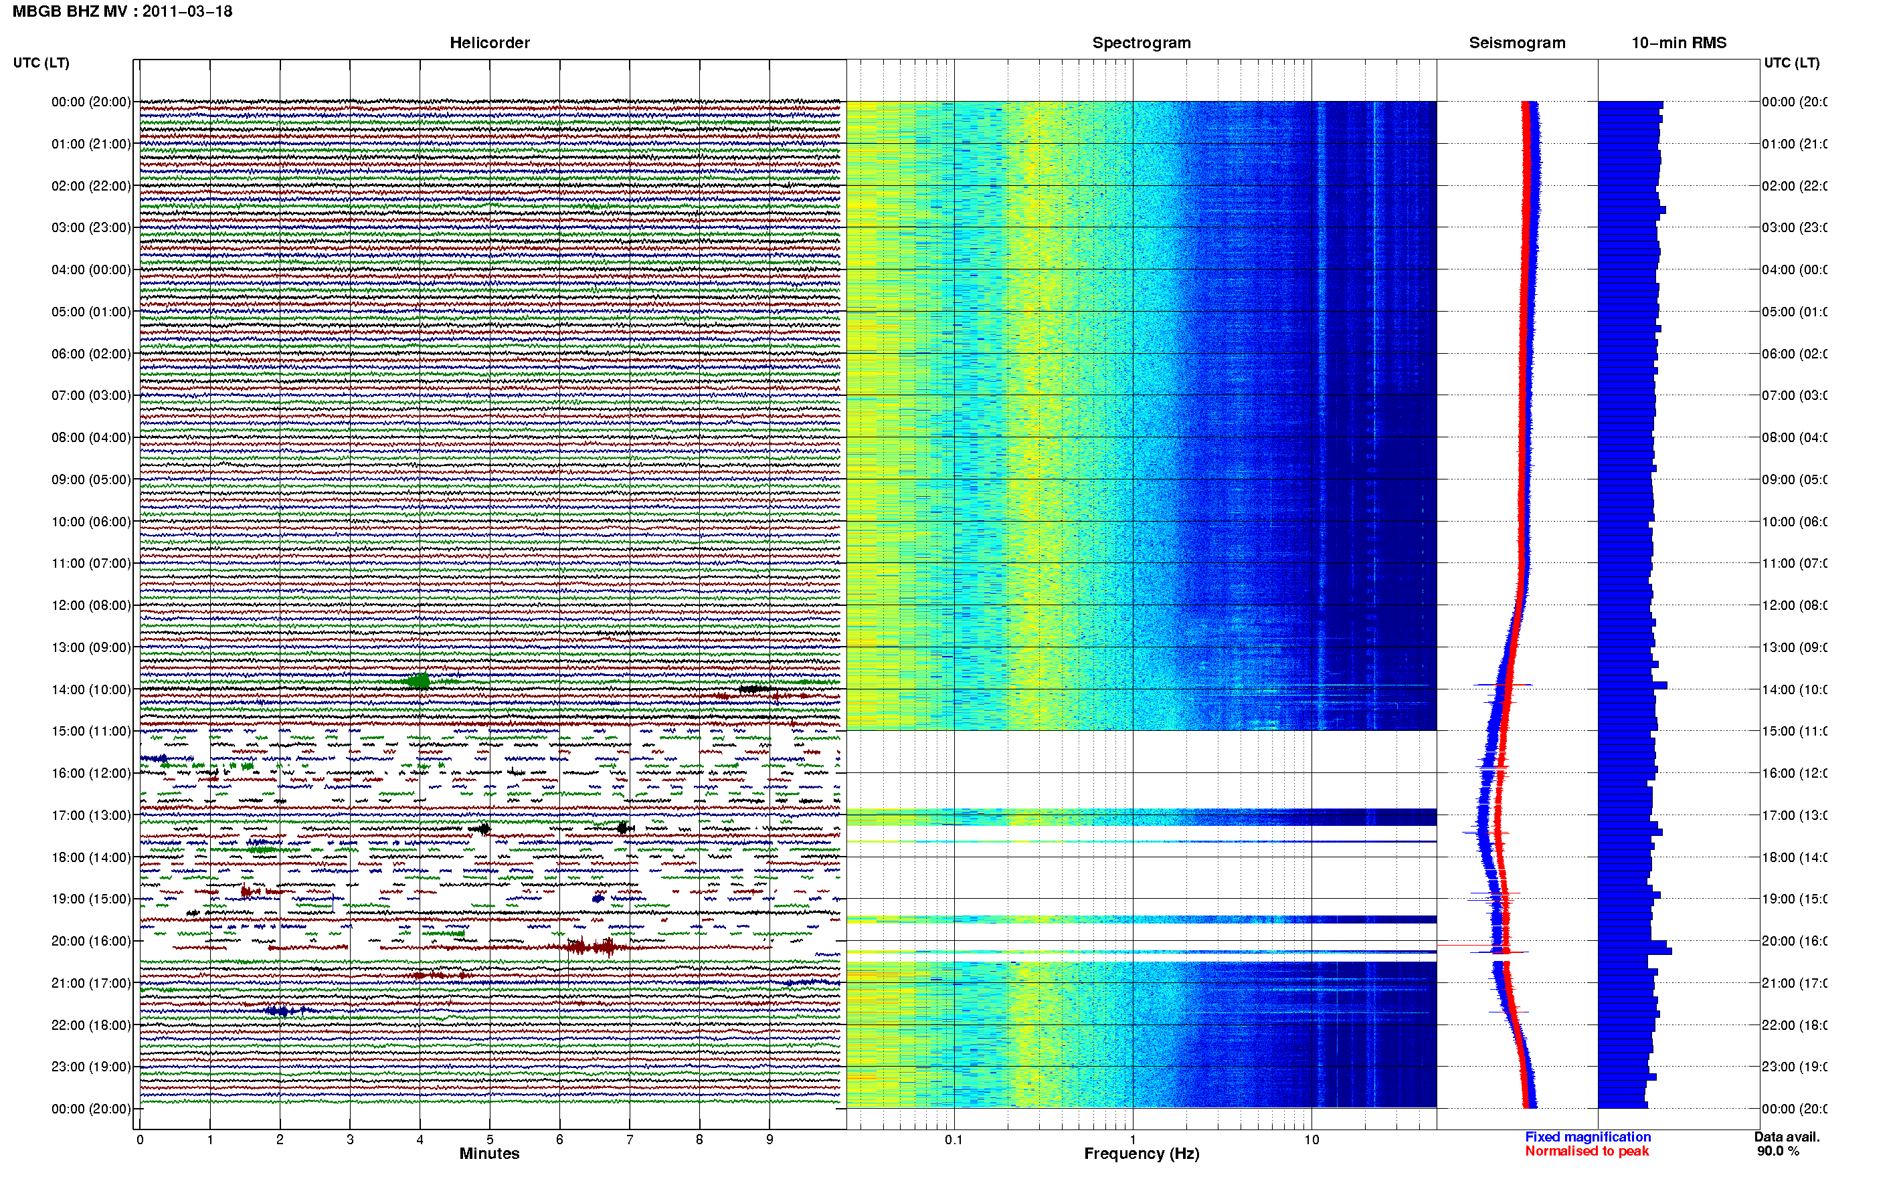1903x1189 pixels.
Task: Click left time label '19:00 (15:00)'
Action: (91, 899)
